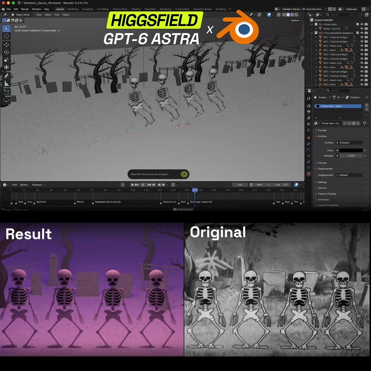The image size is (371, 371).
Task: Open the Object Data green triangle tab
Action: tap(309, 168)
